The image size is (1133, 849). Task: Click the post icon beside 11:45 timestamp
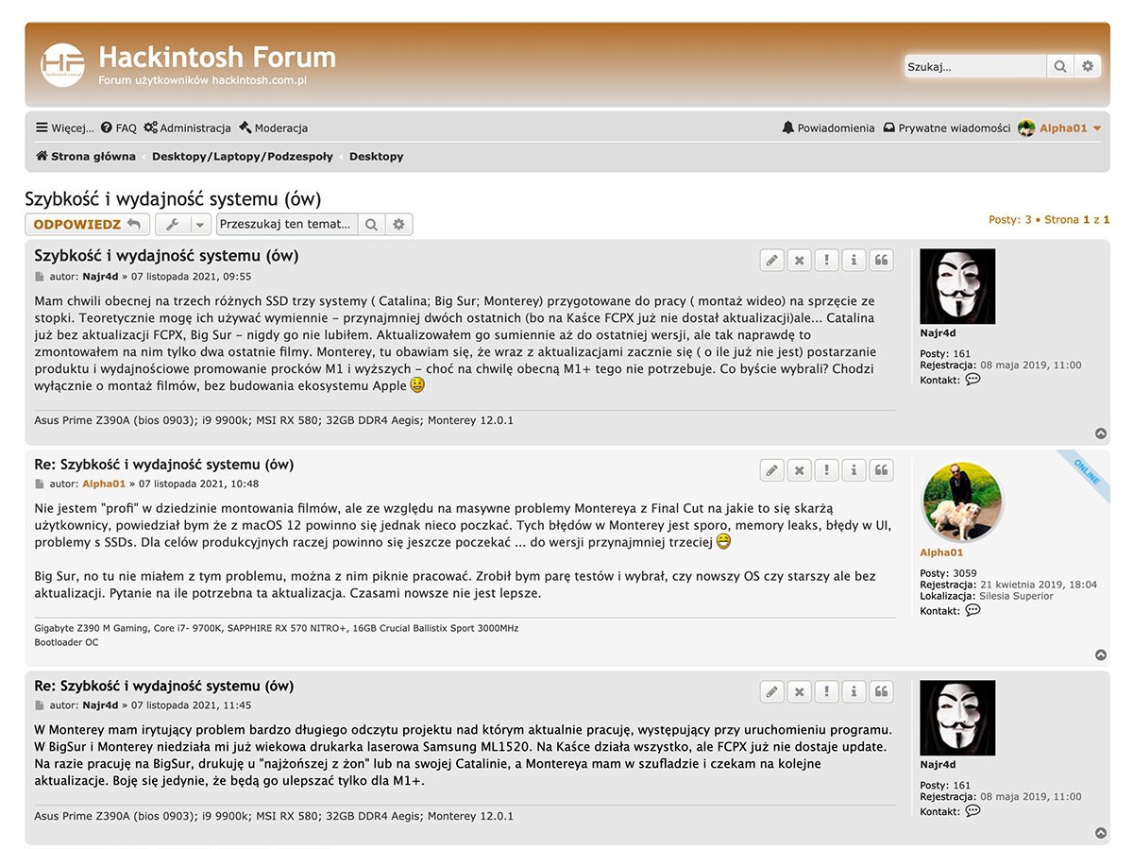[x=40, y=705]
